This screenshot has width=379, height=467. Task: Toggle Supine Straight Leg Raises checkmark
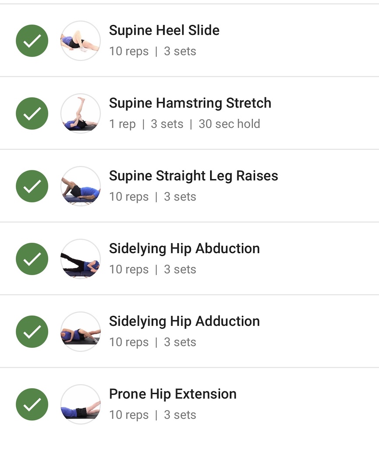coord(32,186)
